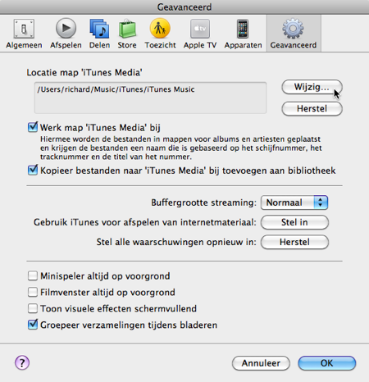Select the Geavanceerd gear pane

[294, 34]
